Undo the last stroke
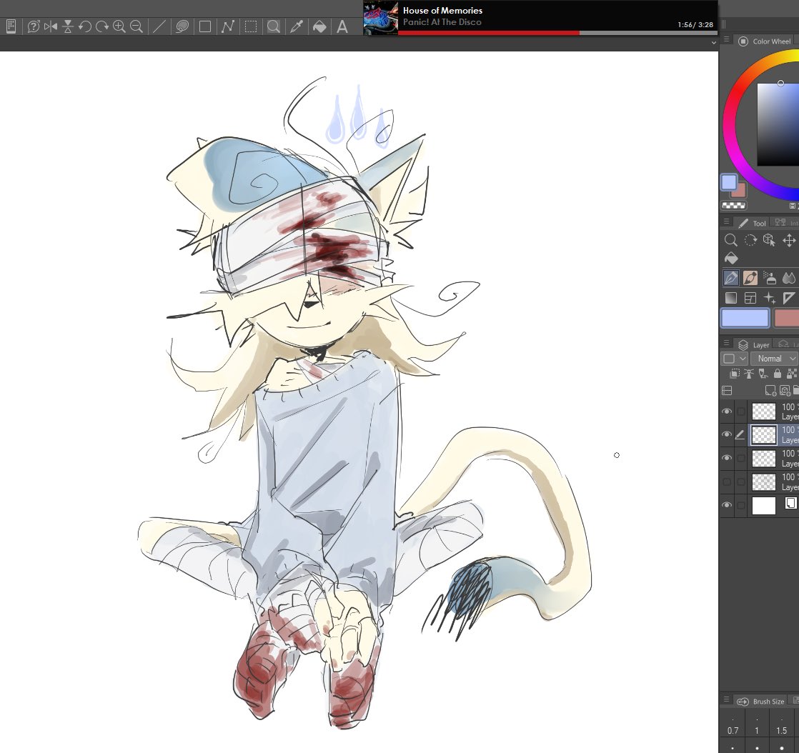This screenshot has width=799, height=753. coord(84,26)
